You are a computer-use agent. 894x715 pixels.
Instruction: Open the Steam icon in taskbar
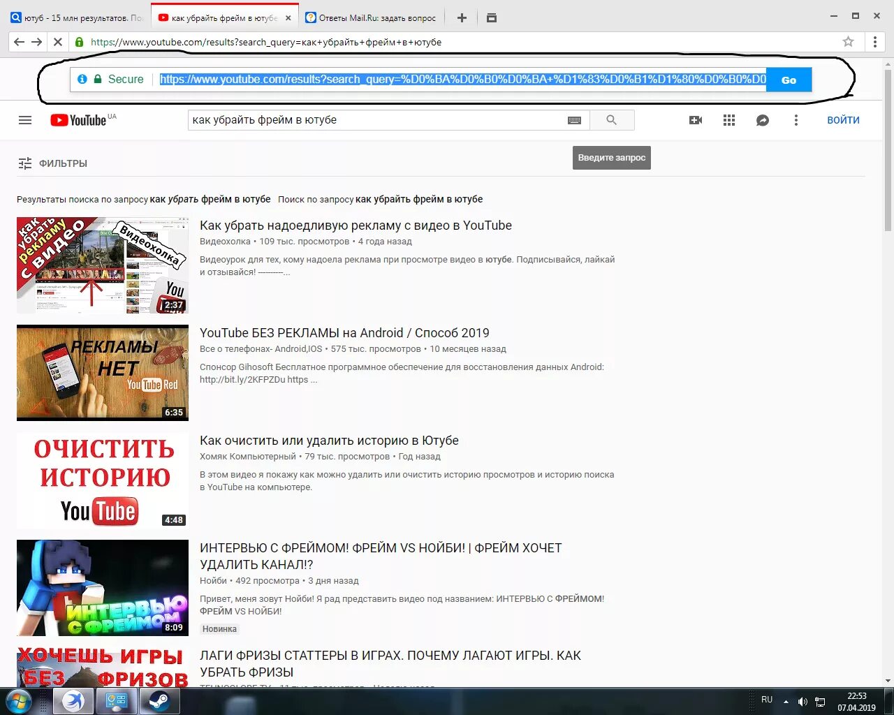pyautogui.click(x=160, y=701)
